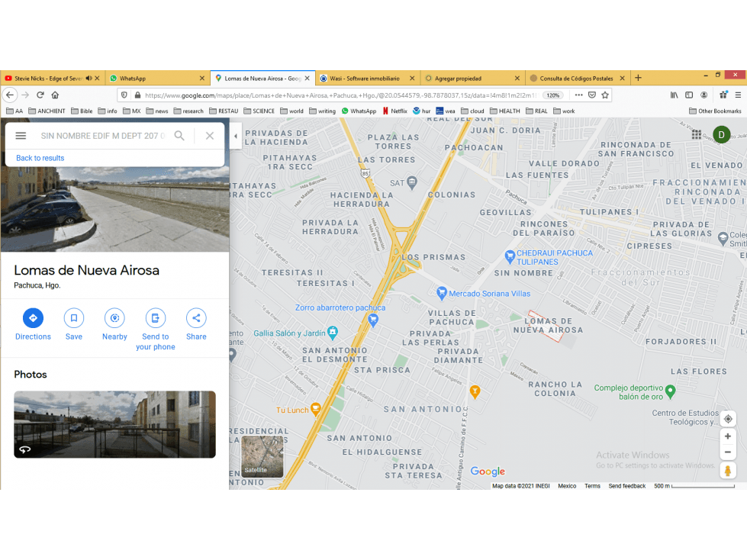
Task: Open the Firefox application menu
Action: 738,95
